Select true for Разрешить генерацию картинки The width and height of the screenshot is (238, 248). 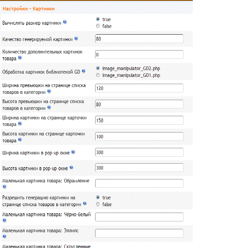(x=98, y=197)
